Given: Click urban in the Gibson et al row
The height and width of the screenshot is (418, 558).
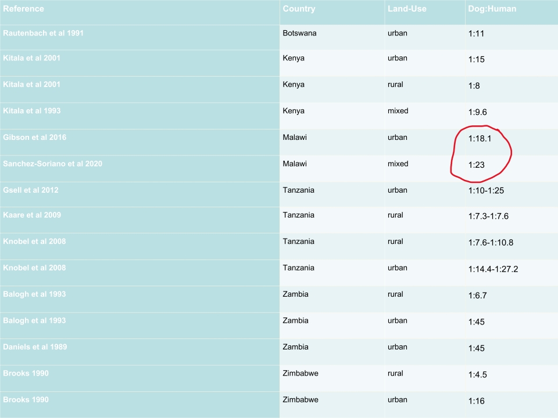Looking at the screenshot, I should (x=397, y=137).
